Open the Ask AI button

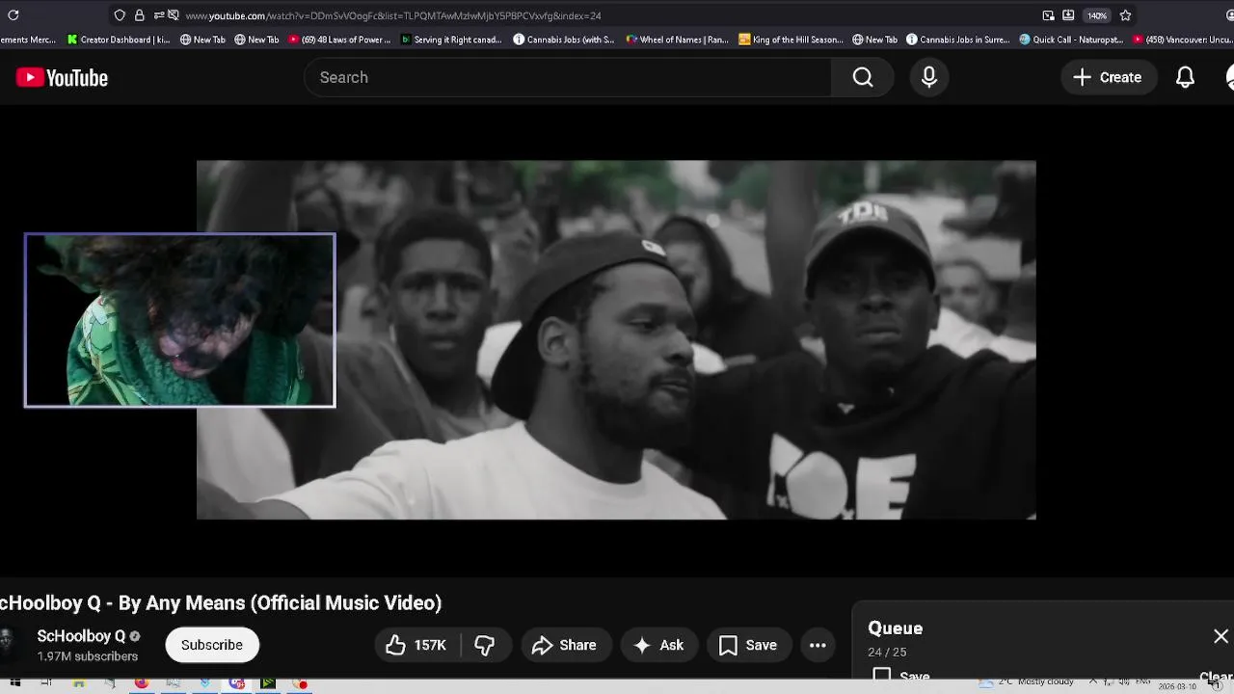pyautogui.click(x=659, y=645)
